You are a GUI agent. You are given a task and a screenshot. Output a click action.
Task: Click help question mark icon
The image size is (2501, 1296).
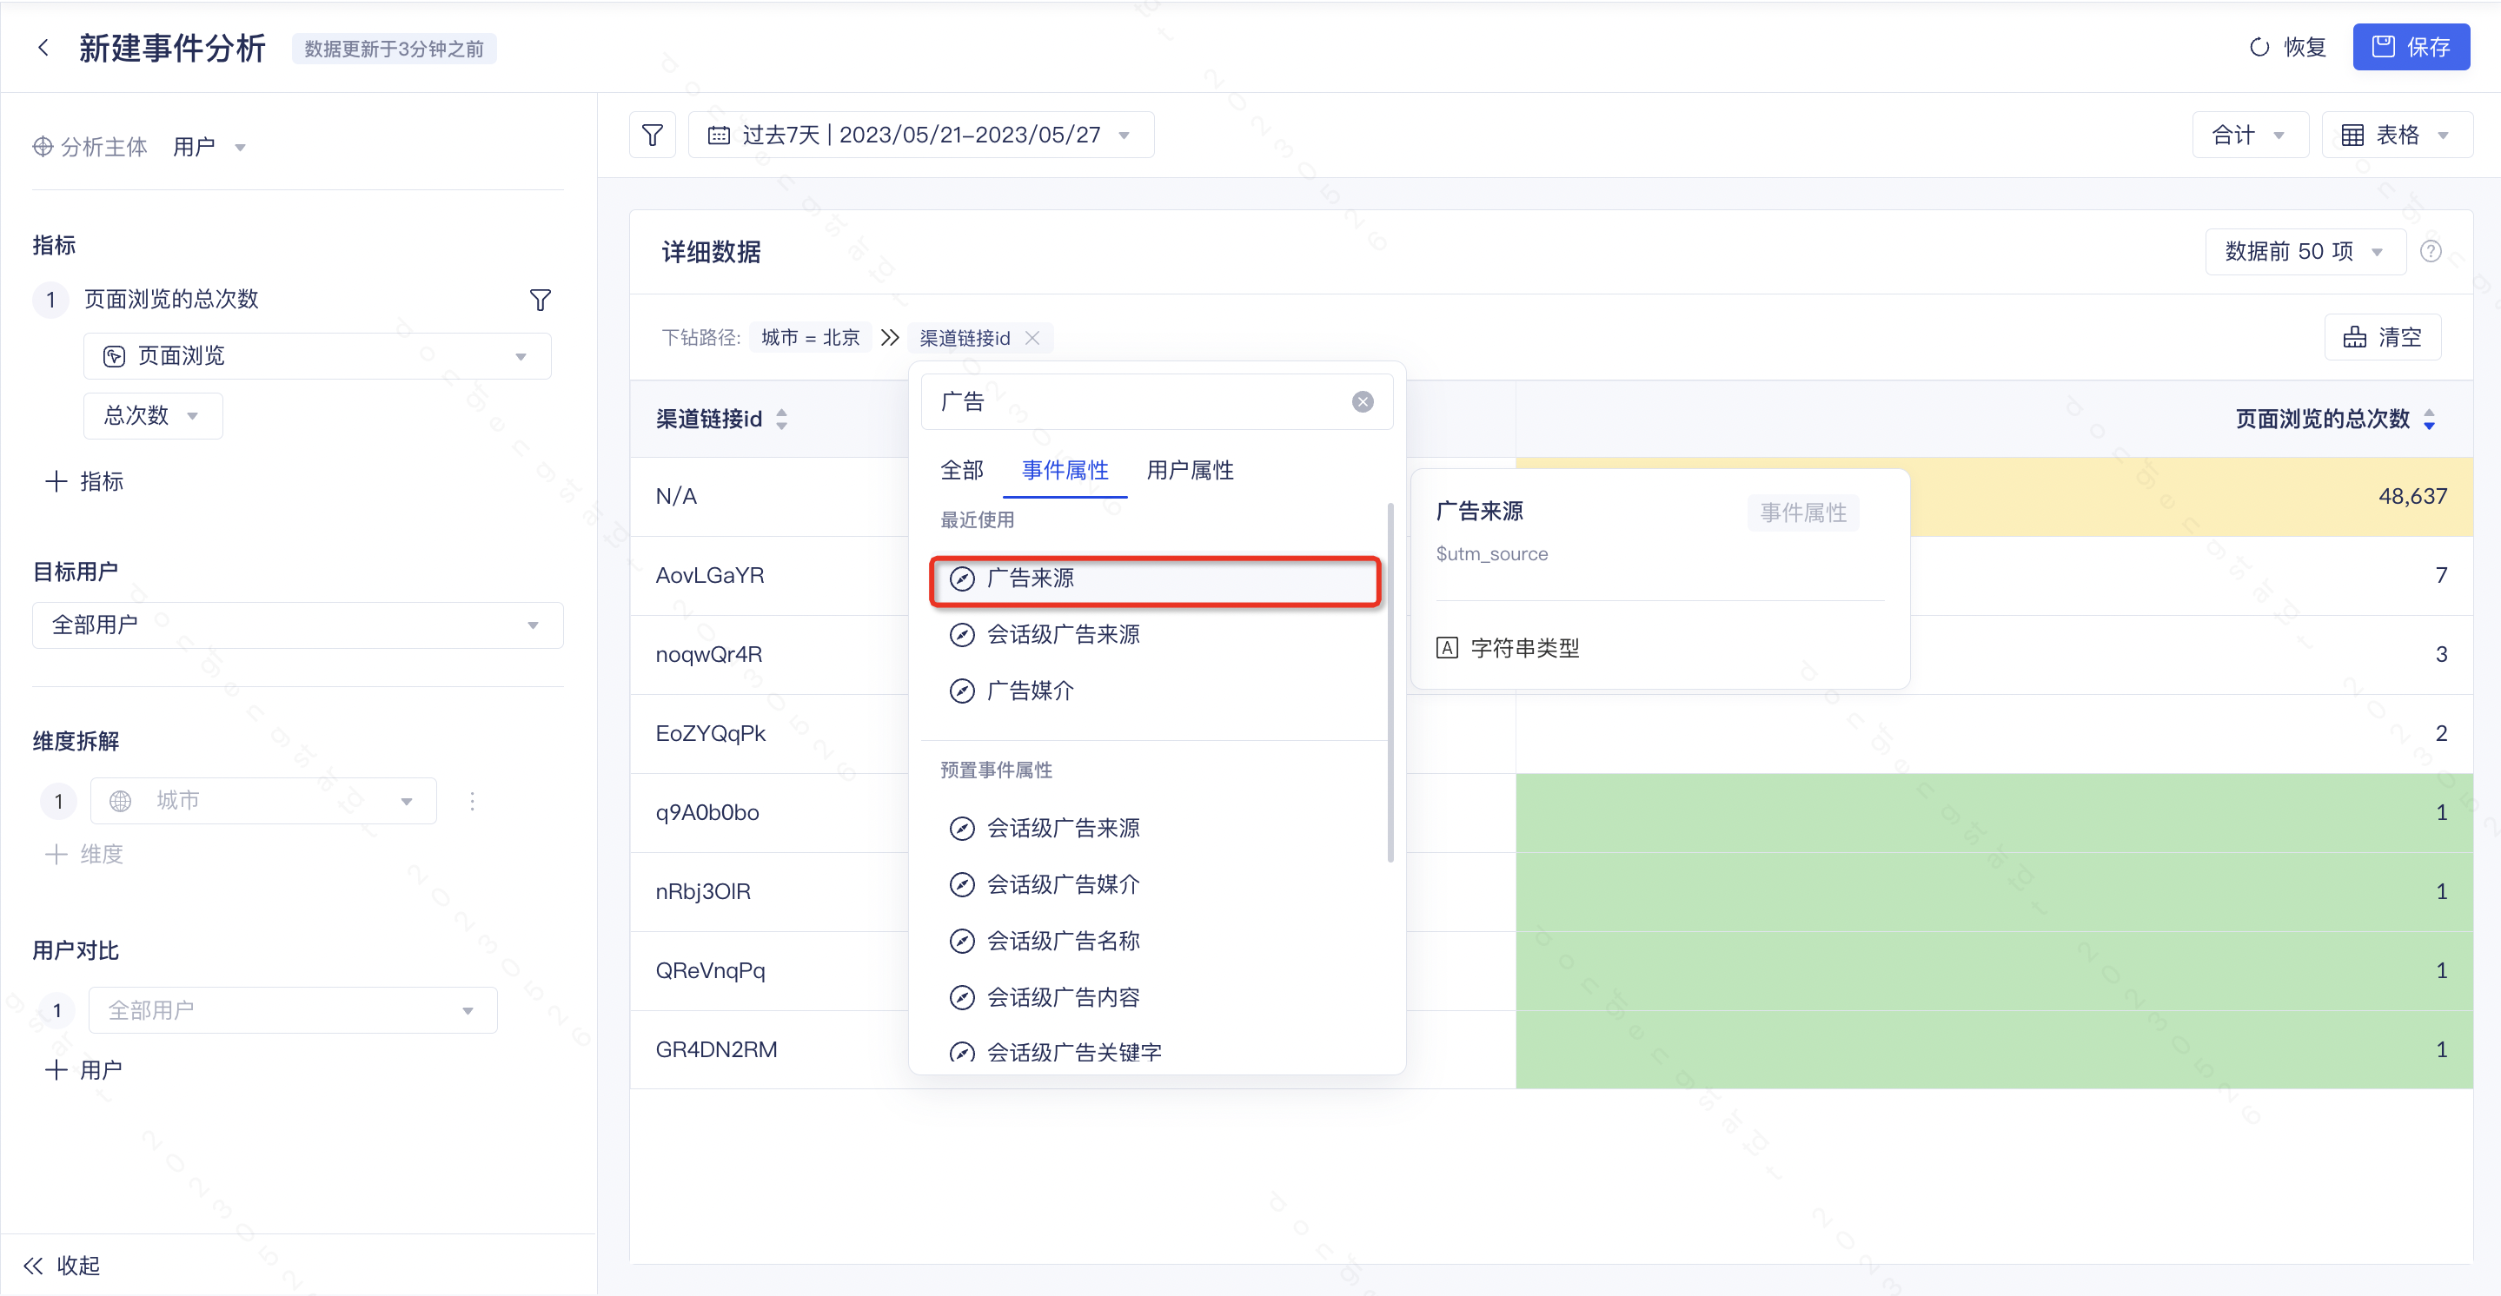click(x=2431, y=251)
